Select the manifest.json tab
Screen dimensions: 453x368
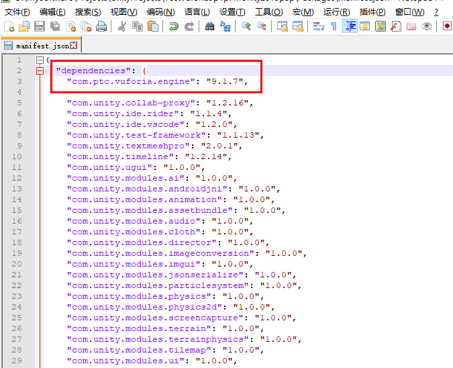click(42, 46)
